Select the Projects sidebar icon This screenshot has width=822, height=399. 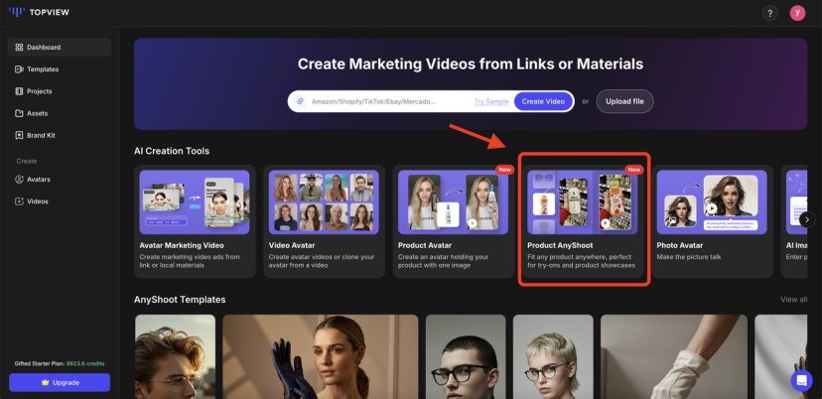click(x=19, y=91)
